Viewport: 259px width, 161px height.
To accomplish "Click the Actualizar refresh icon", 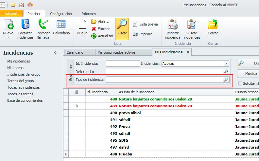I will [x=94, y=36].
